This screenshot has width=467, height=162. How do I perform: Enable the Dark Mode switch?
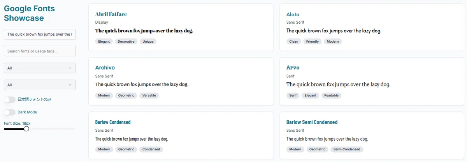pos(9,112)
